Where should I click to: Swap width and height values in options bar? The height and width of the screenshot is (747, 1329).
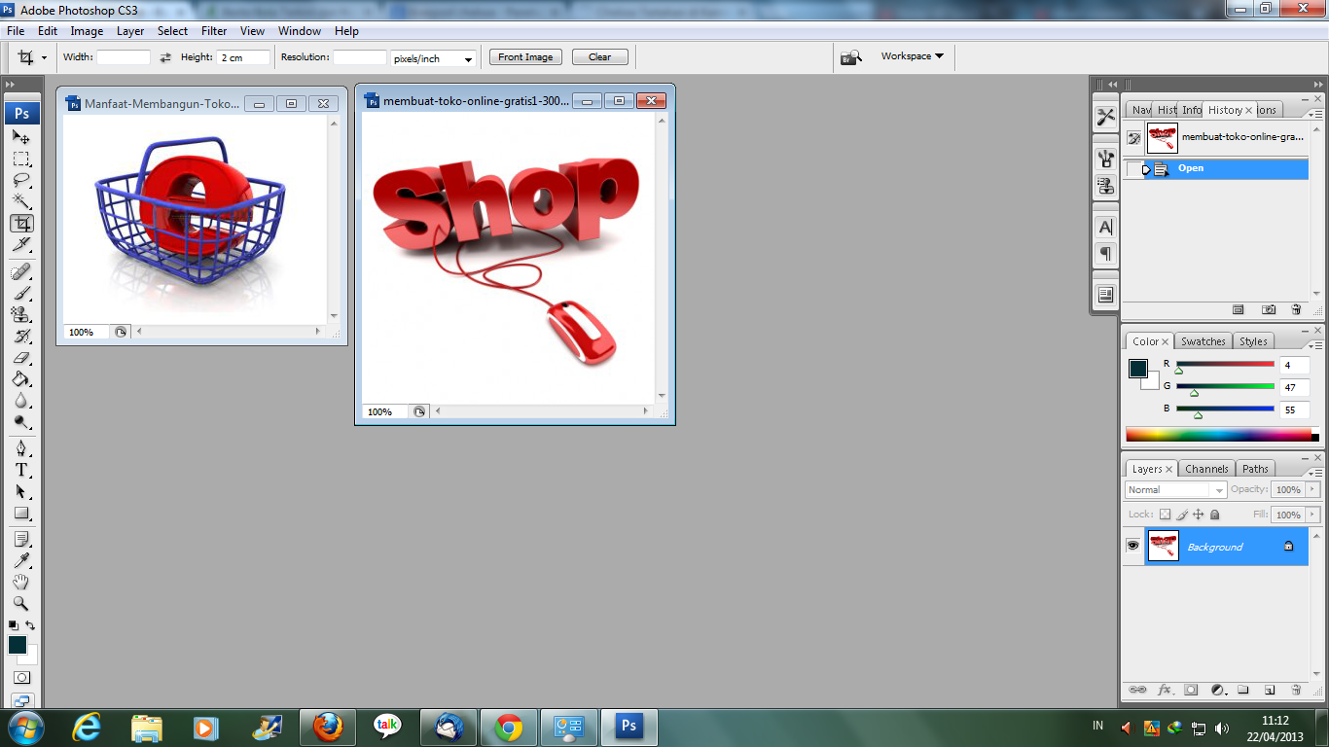[x=165, y=57]
